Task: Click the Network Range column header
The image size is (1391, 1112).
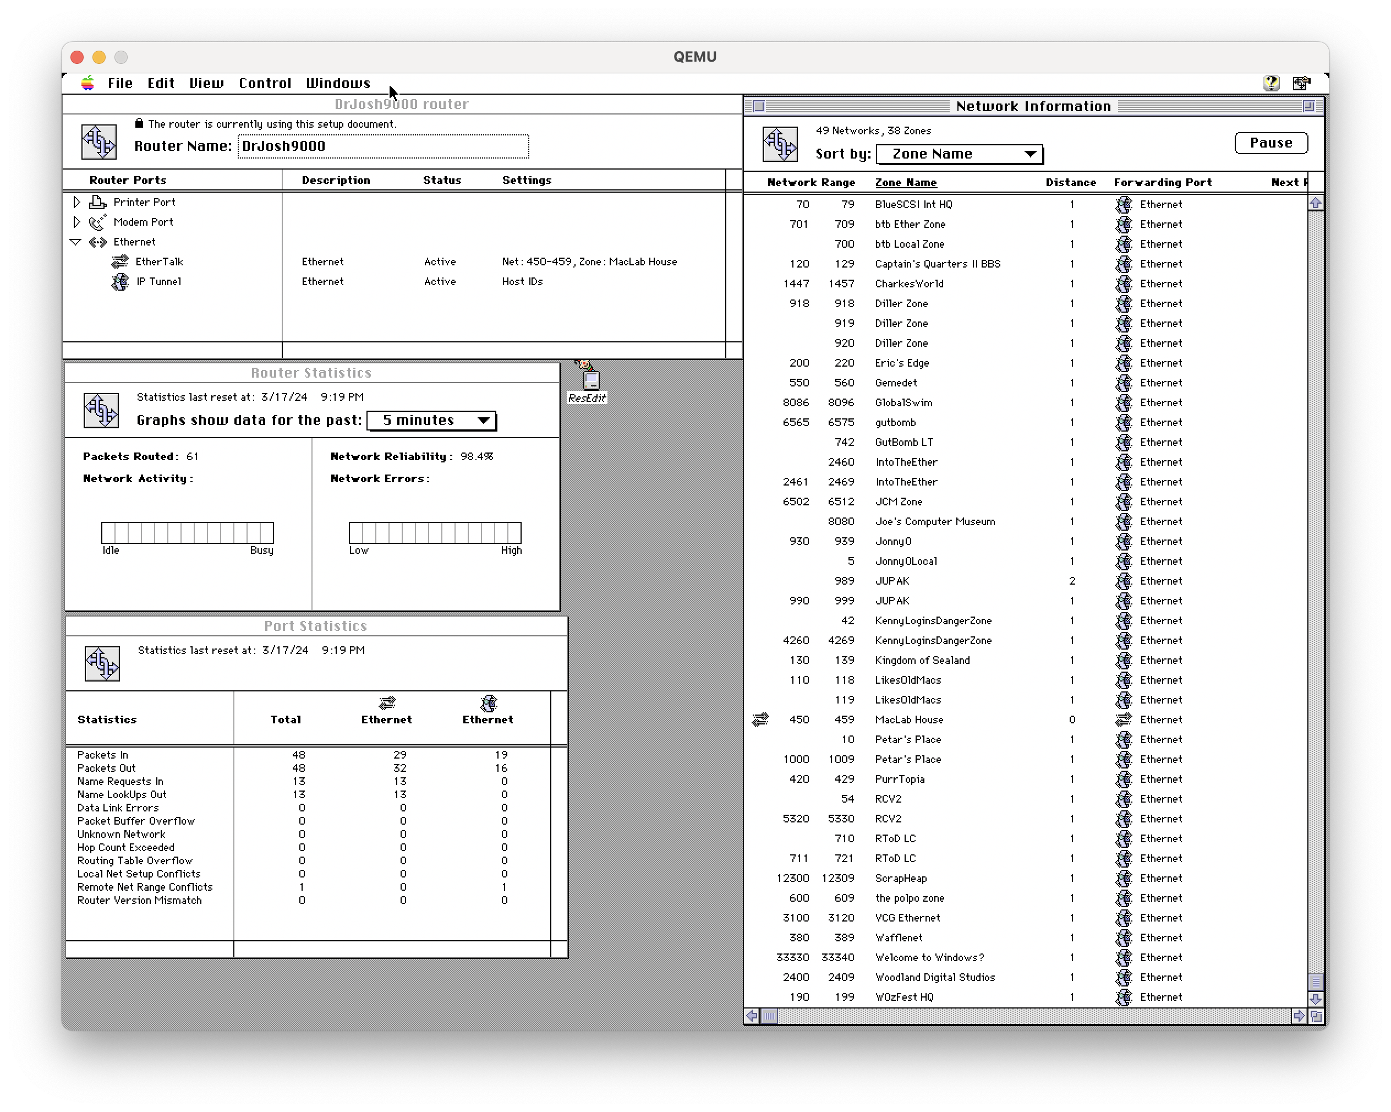Action: [x=811, y=183]
